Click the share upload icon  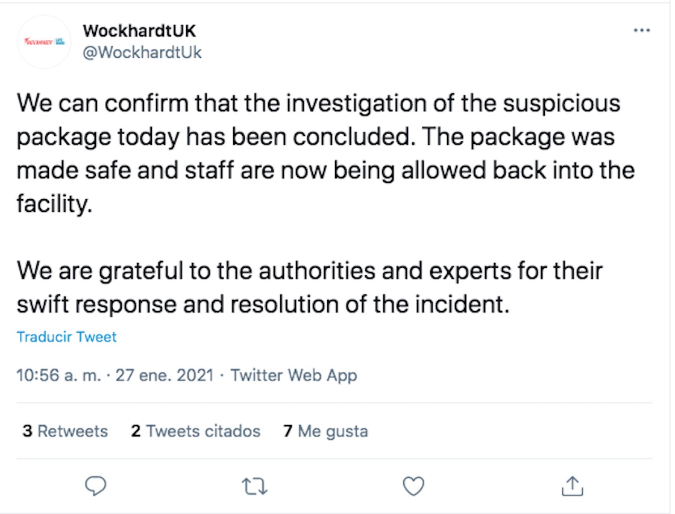(x=572, y=485)
